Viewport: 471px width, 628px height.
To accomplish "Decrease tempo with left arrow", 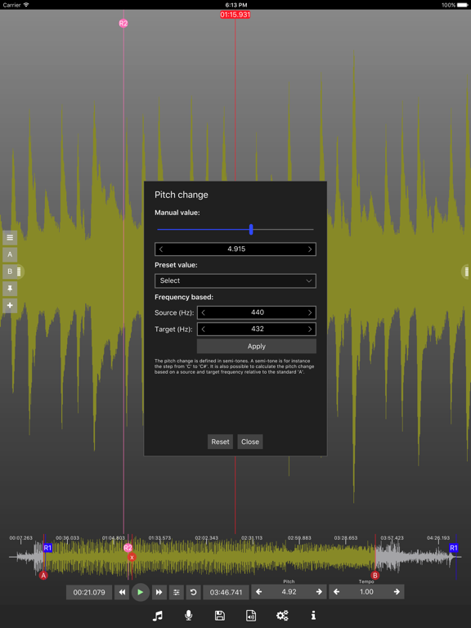I will [336, 592].
